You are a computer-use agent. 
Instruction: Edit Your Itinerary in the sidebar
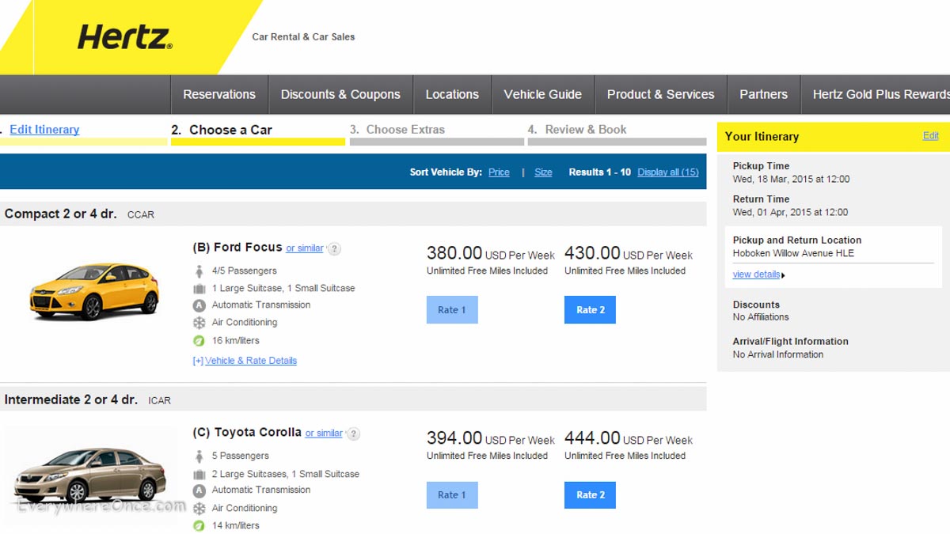pos(930,136)
